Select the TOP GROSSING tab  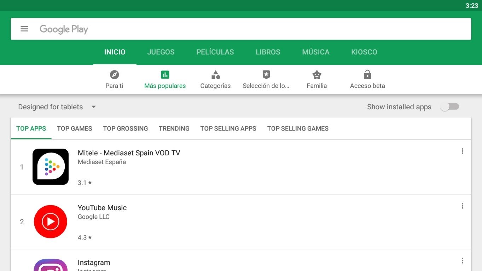pyautogui.click(x=126, y=128)
